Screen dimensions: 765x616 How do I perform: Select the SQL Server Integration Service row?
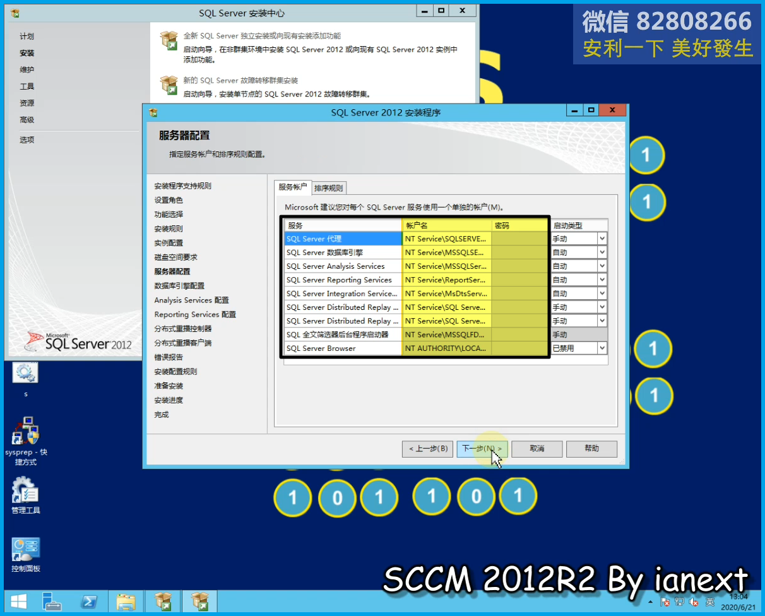click(343, 293)
